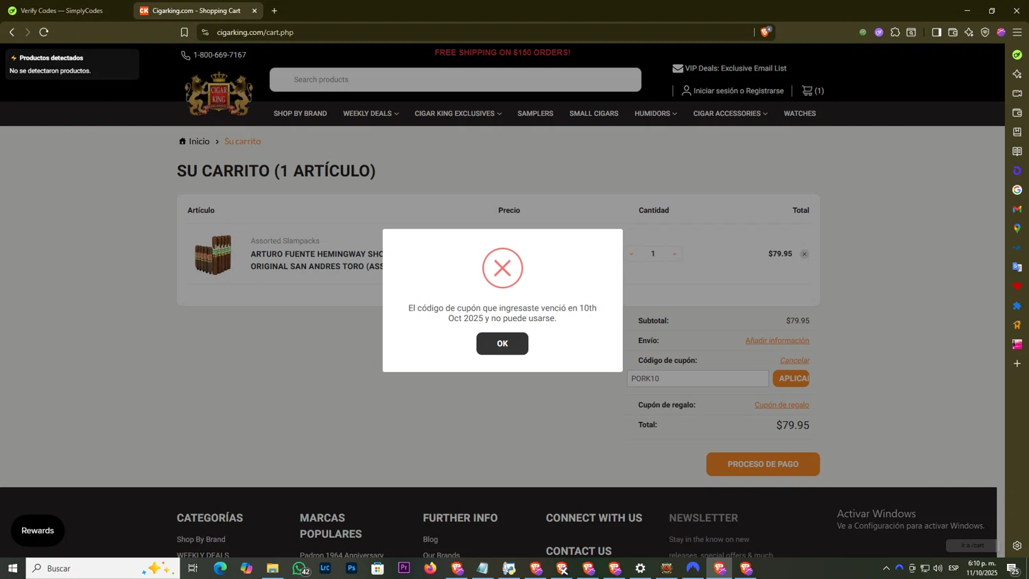Remove the cart item with the x icon
Image resolution: width=1029 pixels, height=579 pixels.
804,255
